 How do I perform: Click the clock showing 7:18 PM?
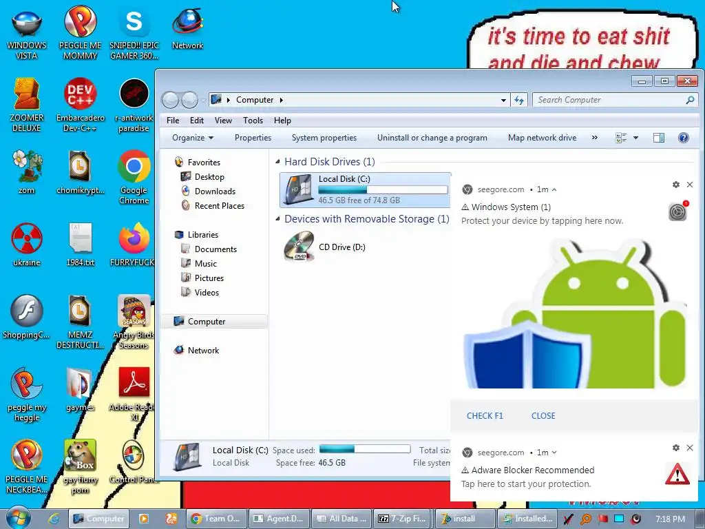point(670,519)
